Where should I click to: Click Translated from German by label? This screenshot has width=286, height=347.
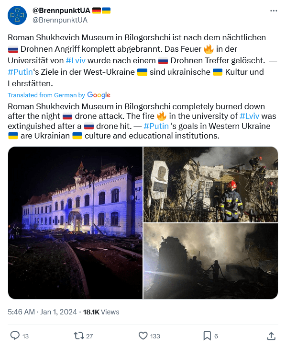point(46,95)
